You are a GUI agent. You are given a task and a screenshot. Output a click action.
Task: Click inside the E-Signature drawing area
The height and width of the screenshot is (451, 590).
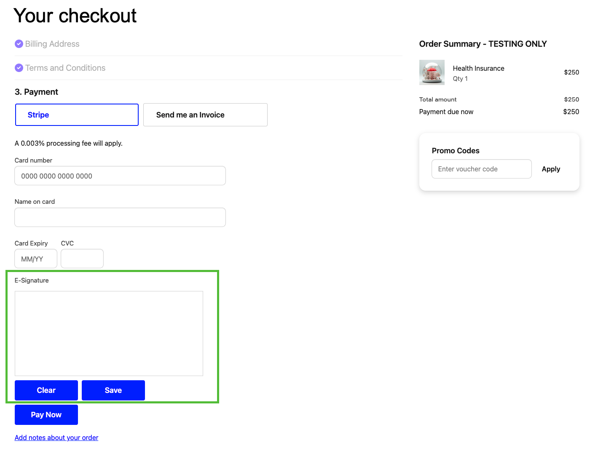[x=109, y=333]
